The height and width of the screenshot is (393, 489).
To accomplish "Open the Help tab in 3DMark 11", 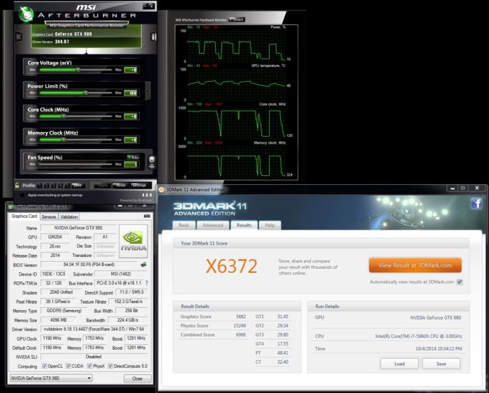I will click(270, 225).
